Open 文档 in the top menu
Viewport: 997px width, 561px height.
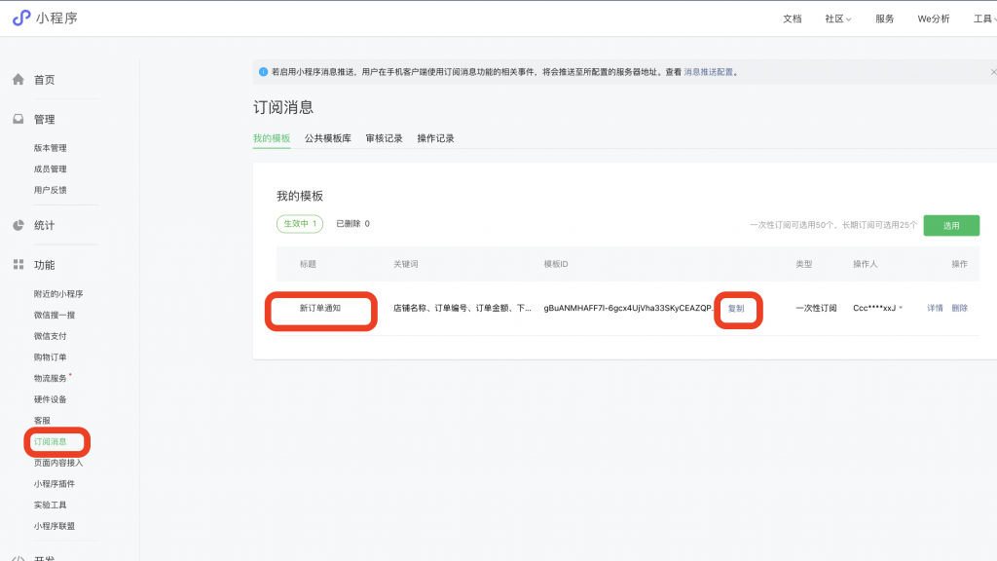pyautogui.click(x=791, y=18)
